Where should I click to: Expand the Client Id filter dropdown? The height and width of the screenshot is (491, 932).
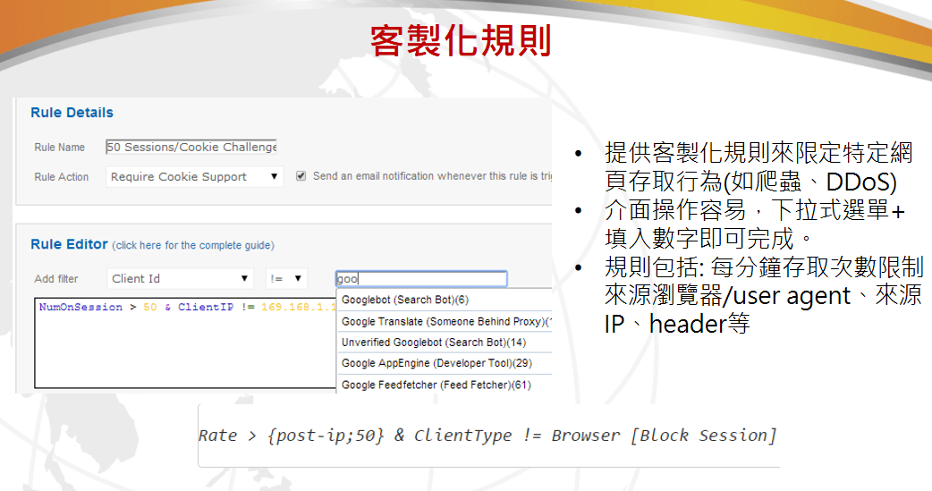point(181,278)
